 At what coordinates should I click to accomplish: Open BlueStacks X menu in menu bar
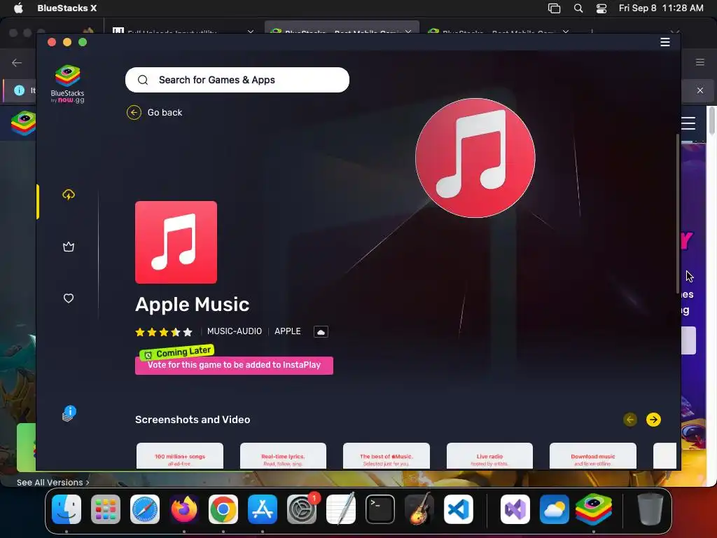coord(67,8)
